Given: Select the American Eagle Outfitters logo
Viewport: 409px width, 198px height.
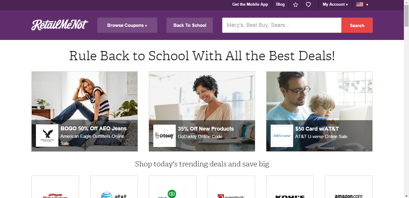Looking at the screenshot, I should tap(47, 135).
